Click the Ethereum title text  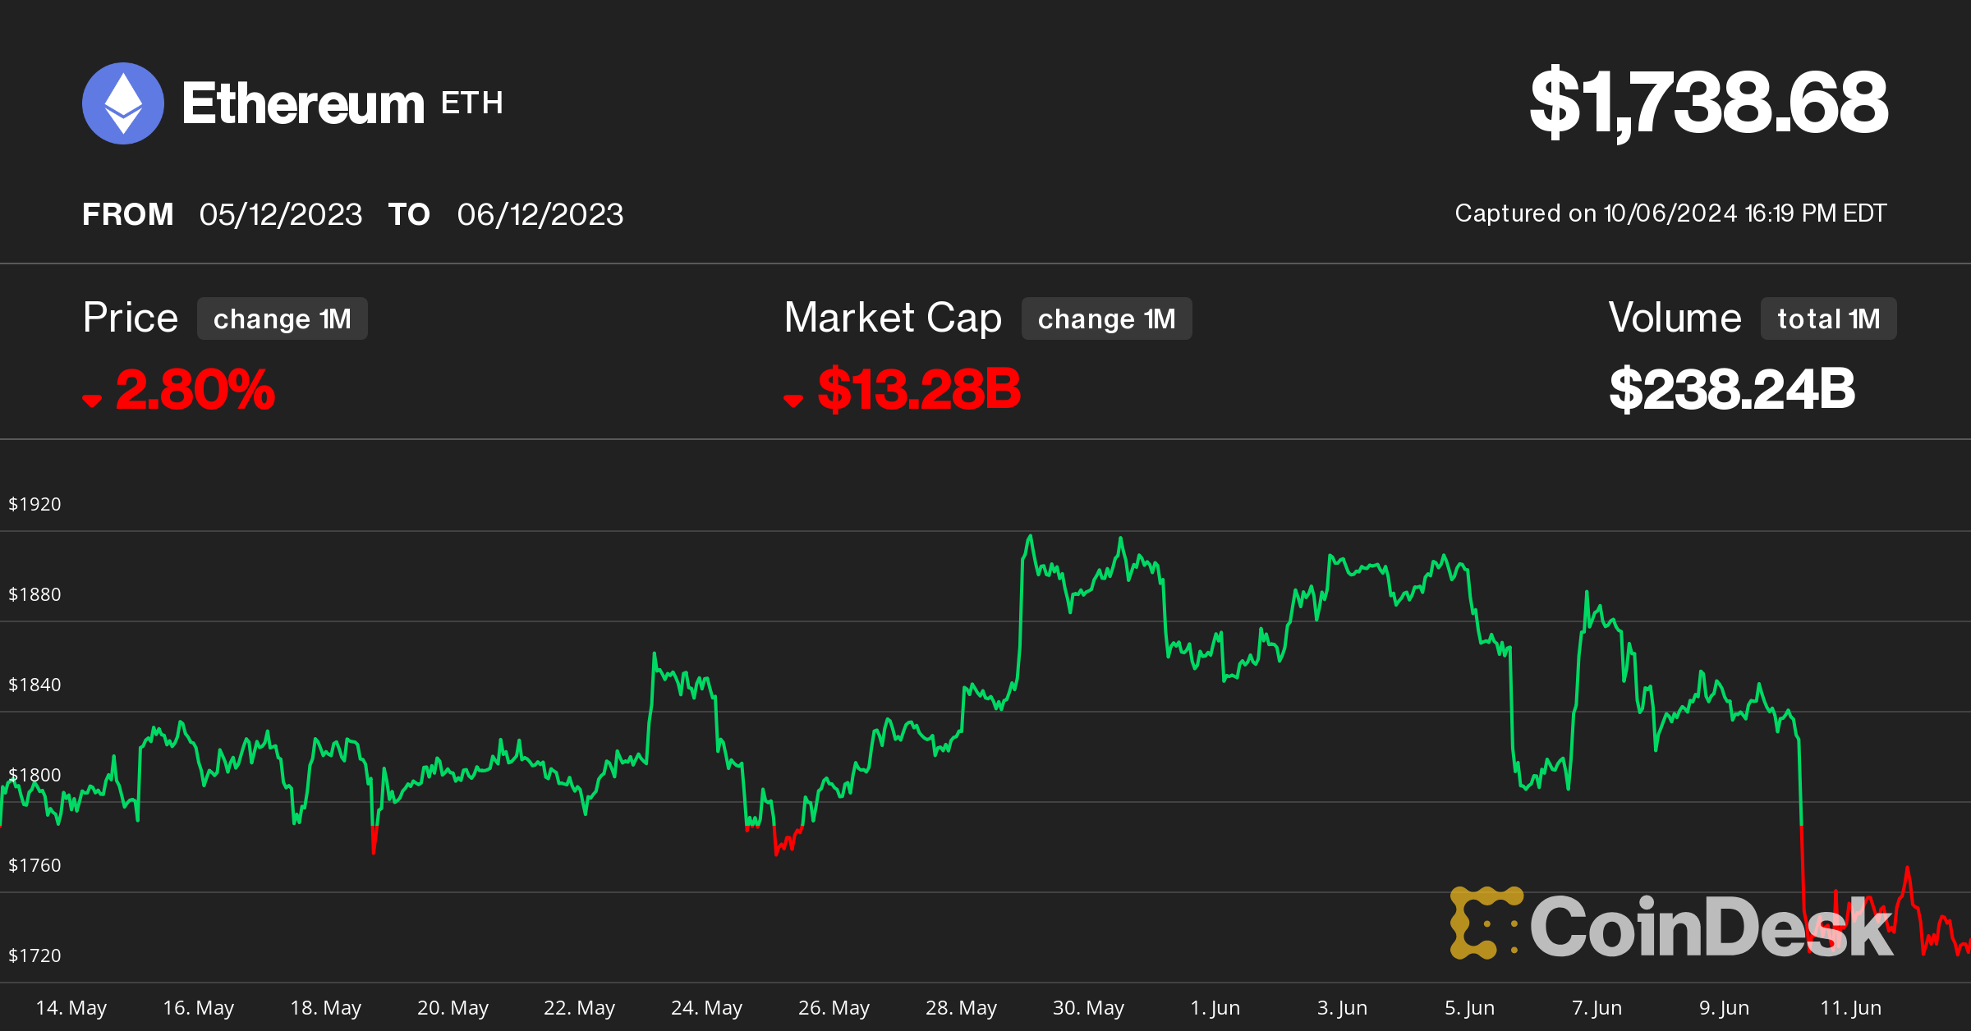(x=303, y=104)
